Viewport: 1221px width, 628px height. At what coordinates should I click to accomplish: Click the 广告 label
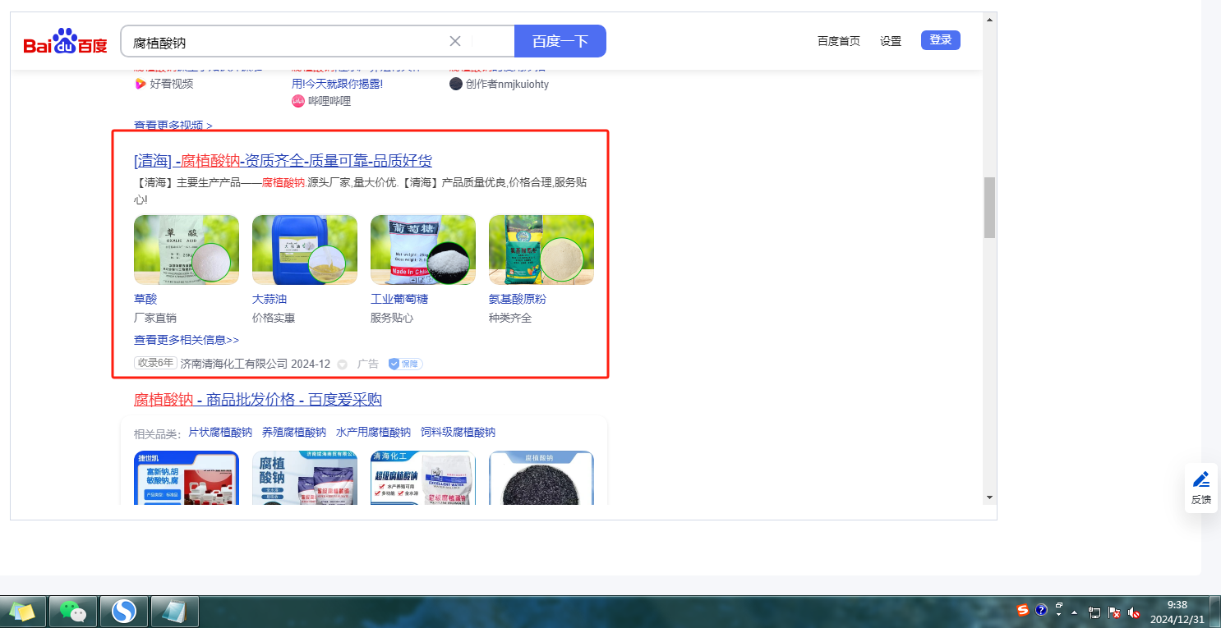368,364
